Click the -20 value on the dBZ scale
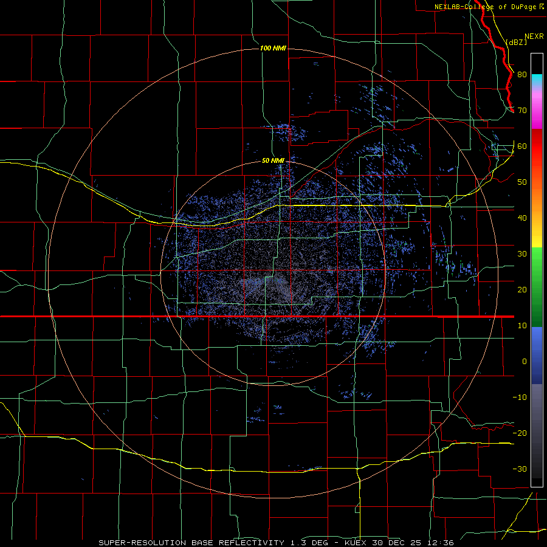Screen dimensions: 547x547 (x=520, y=433)
